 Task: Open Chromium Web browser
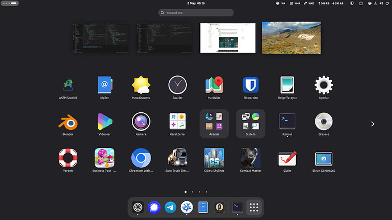pyautogui.click(x=141, y=160)
